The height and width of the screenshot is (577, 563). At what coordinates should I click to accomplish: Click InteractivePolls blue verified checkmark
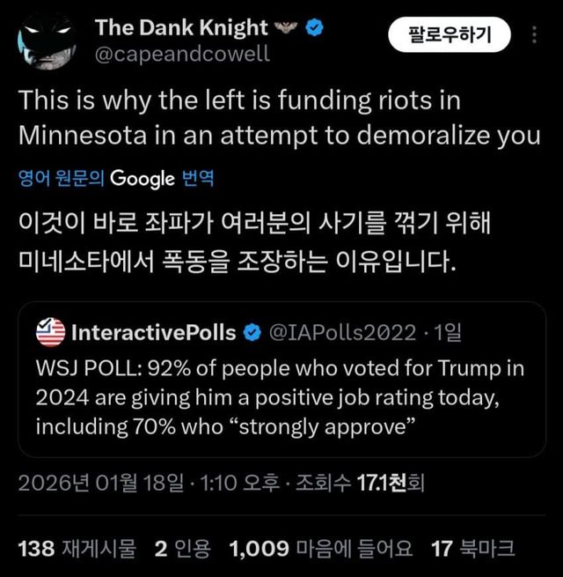tap(251, 332)
